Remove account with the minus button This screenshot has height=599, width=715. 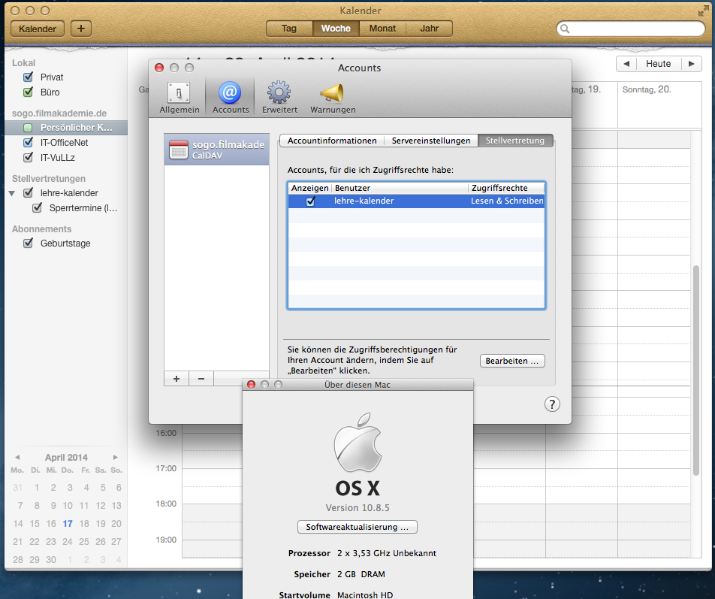[201, 379]
